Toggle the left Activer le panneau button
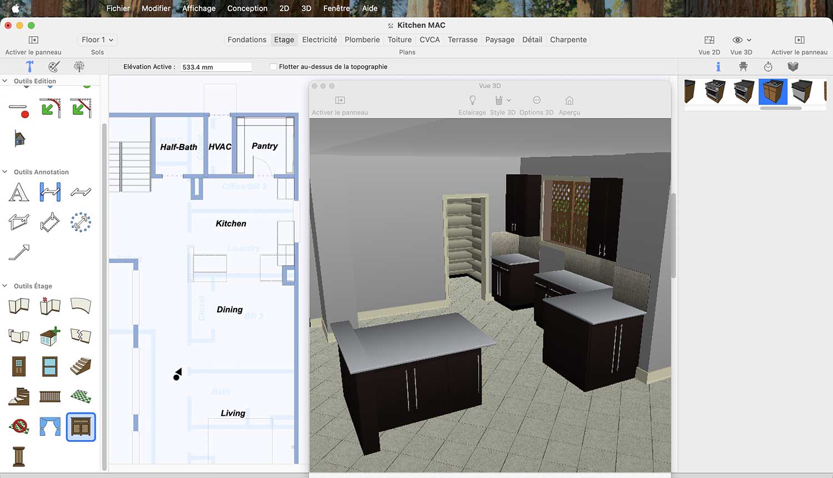The height and width of the screenshot is (478, 833). 33,40
